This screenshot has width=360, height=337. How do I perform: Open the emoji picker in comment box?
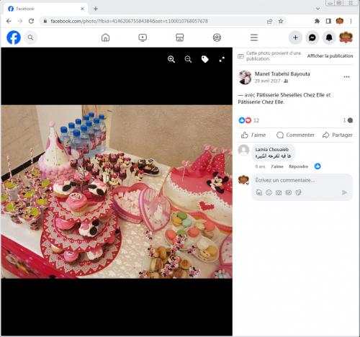[269, 192]
